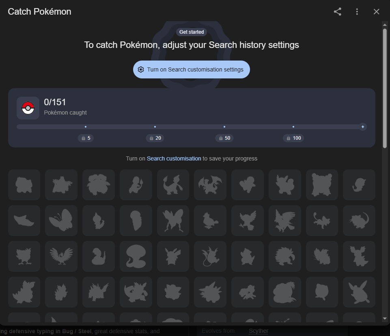Click Turn on Search customisation settings button
This screenshot has height=336, width=390.
[x=191, y=69]
